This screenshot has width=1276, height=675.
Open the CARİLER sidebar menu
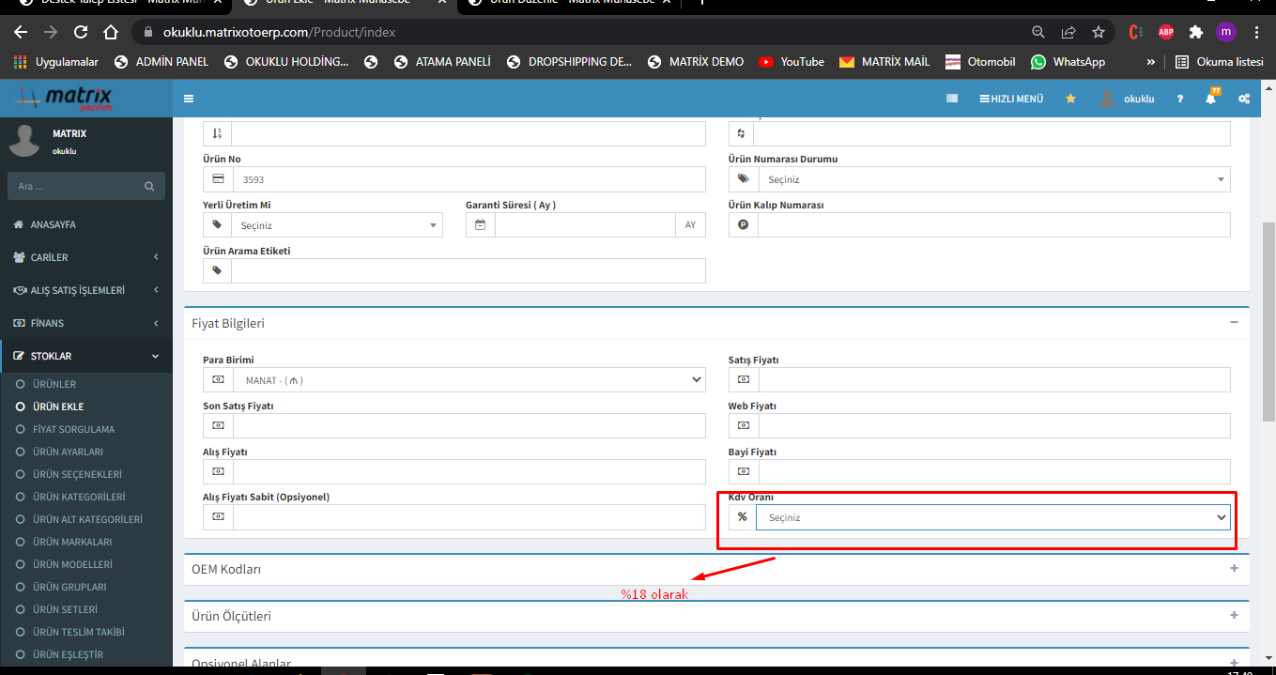coord(86,257)
